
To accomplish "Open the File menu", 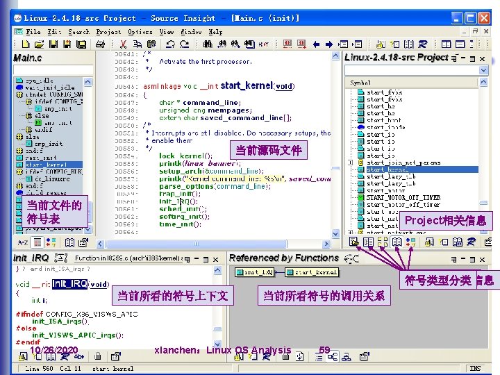I will [33, 31].
